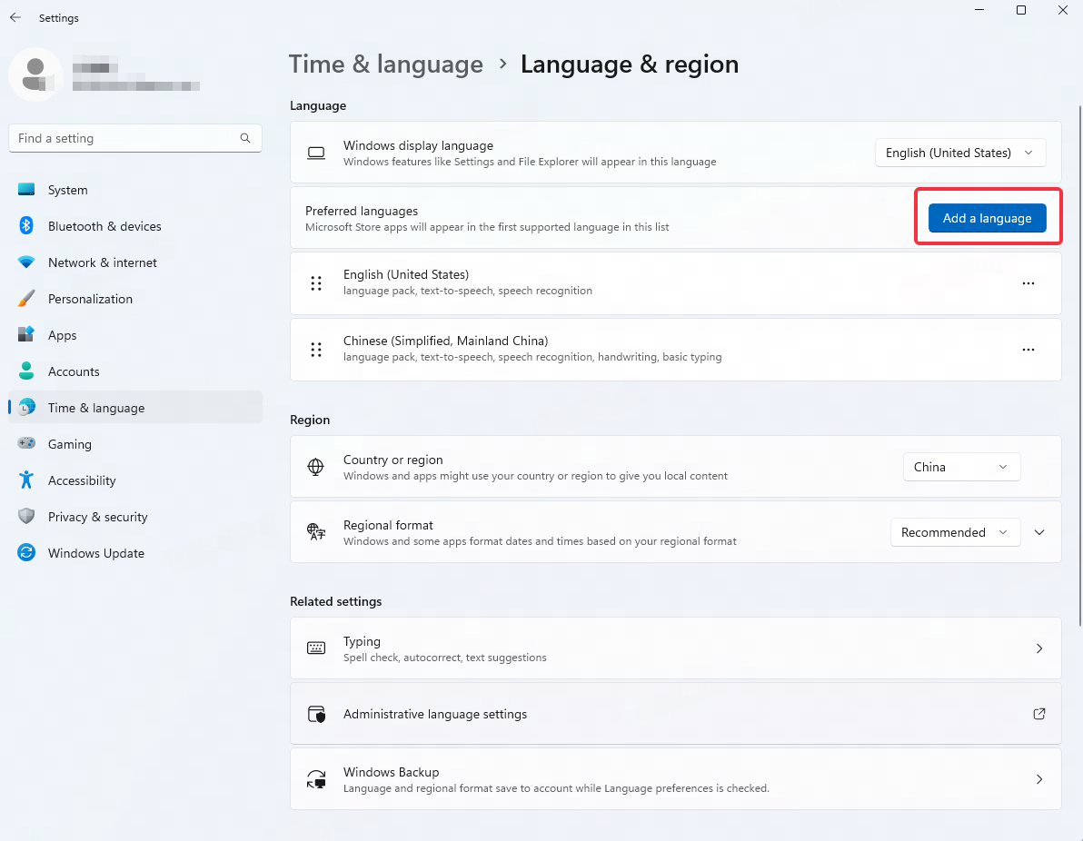Open Privacy & security settings
This screenshot has width=1083, height=841.
pos(97,517)
